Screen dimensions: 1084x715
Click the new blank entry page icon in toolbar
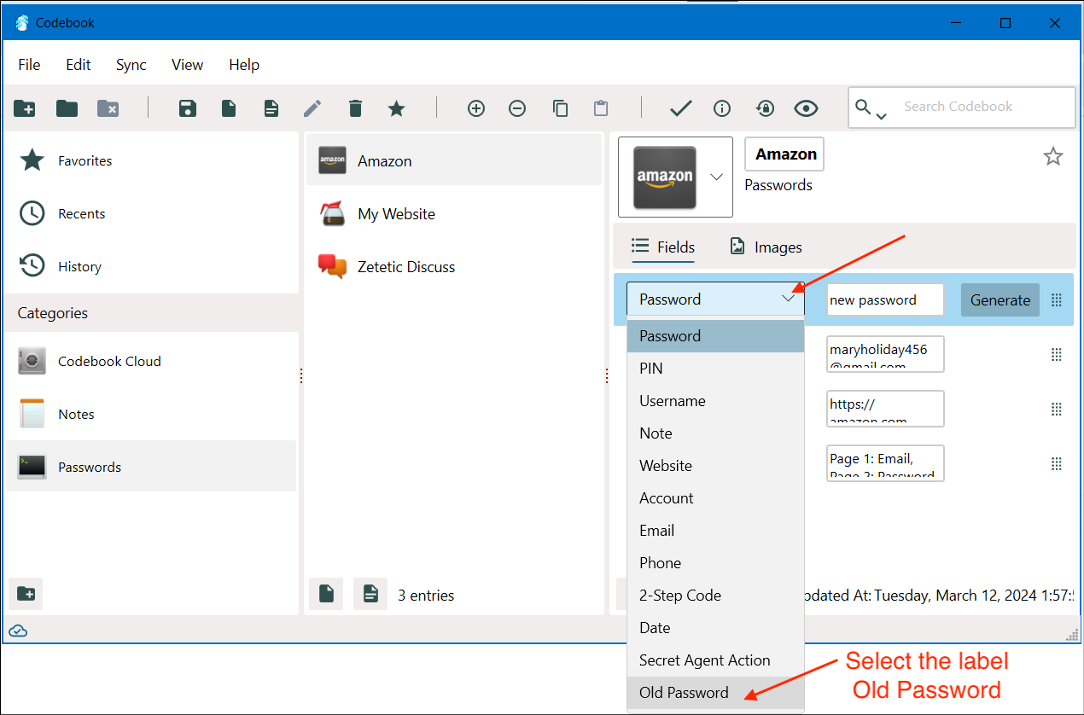pos(229,108)
